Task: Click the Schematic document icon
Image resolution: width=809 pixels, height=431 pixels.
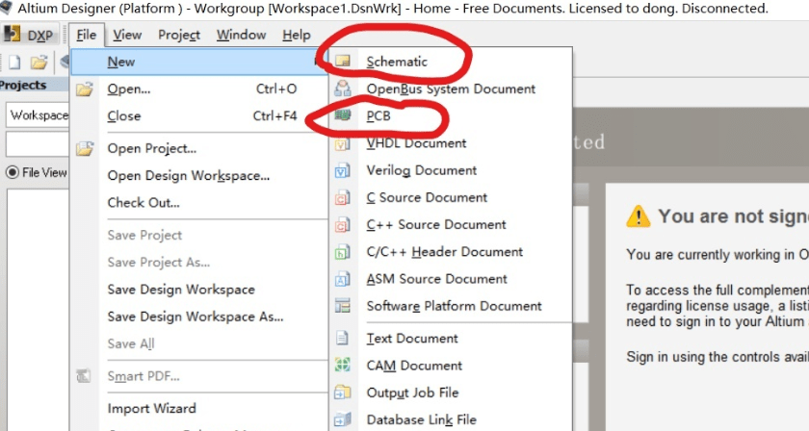Action: pos(343,62)
